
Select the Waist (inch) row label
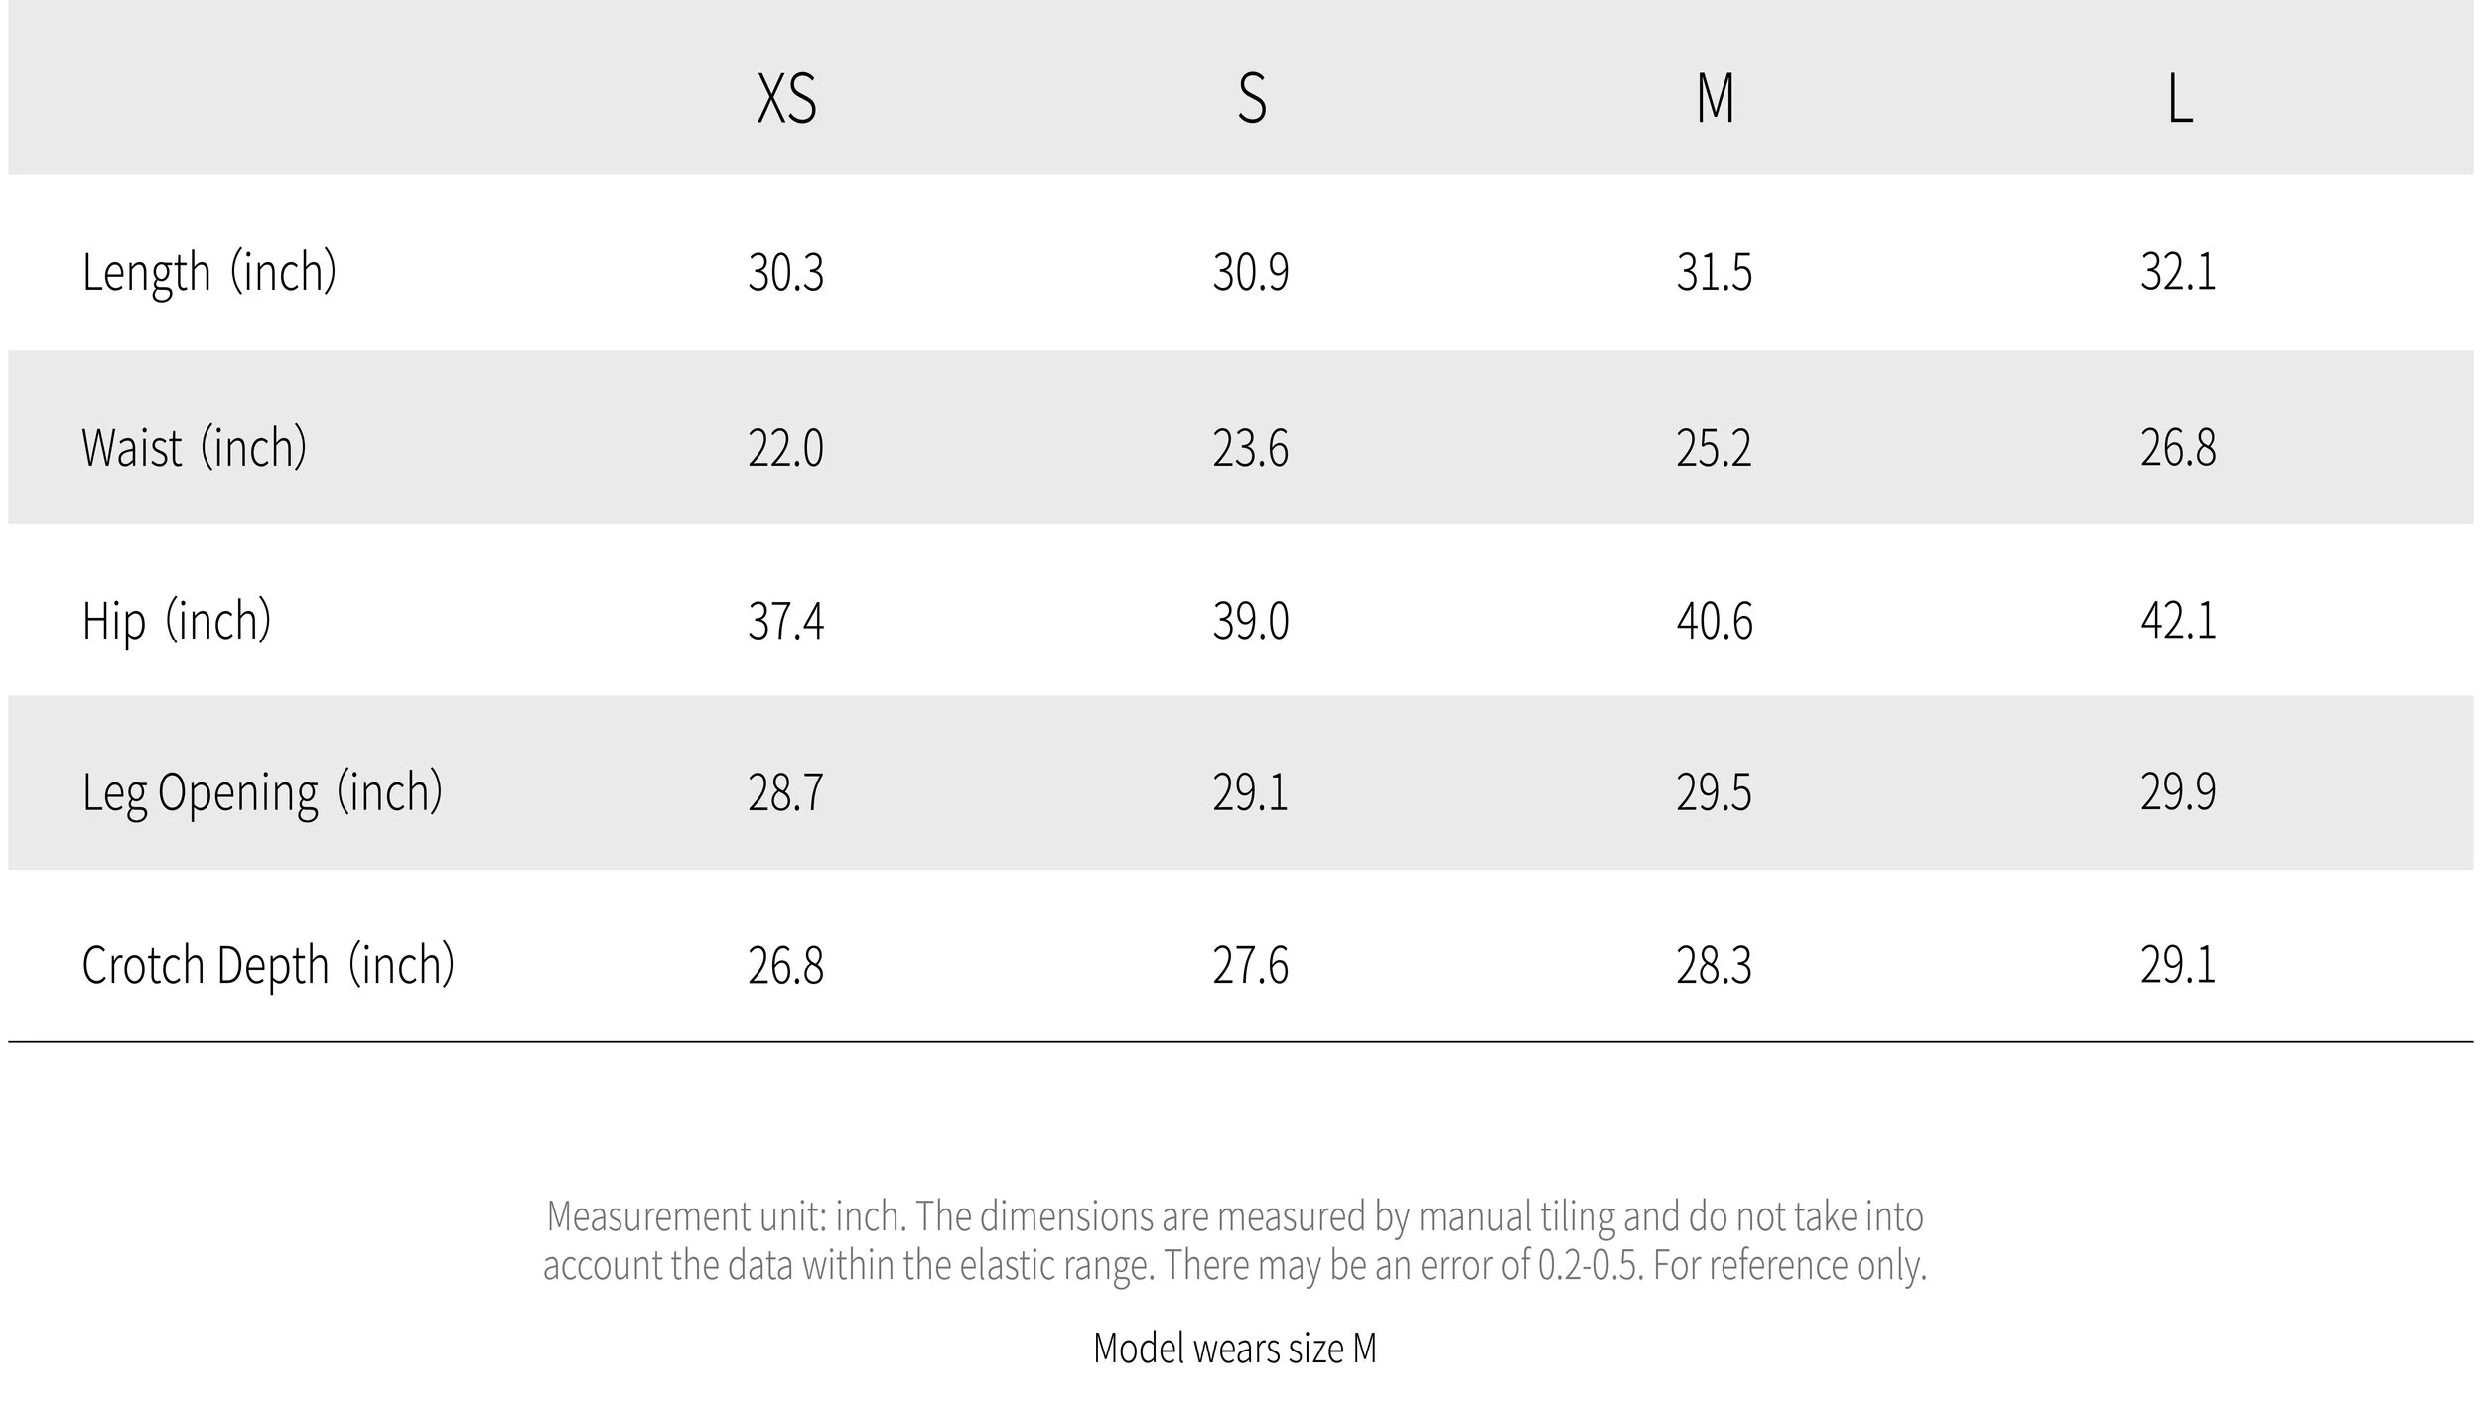[195, 447]
